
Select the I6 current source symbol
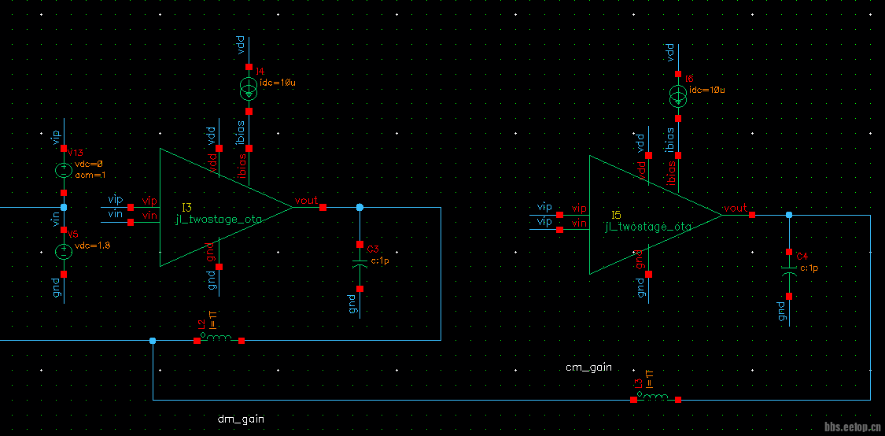[678, 96]
